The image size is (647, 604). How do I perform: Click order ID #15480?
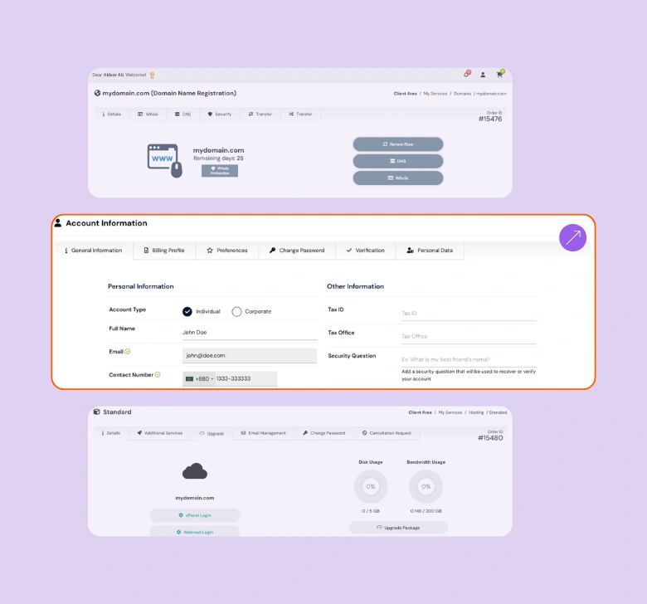490,438
